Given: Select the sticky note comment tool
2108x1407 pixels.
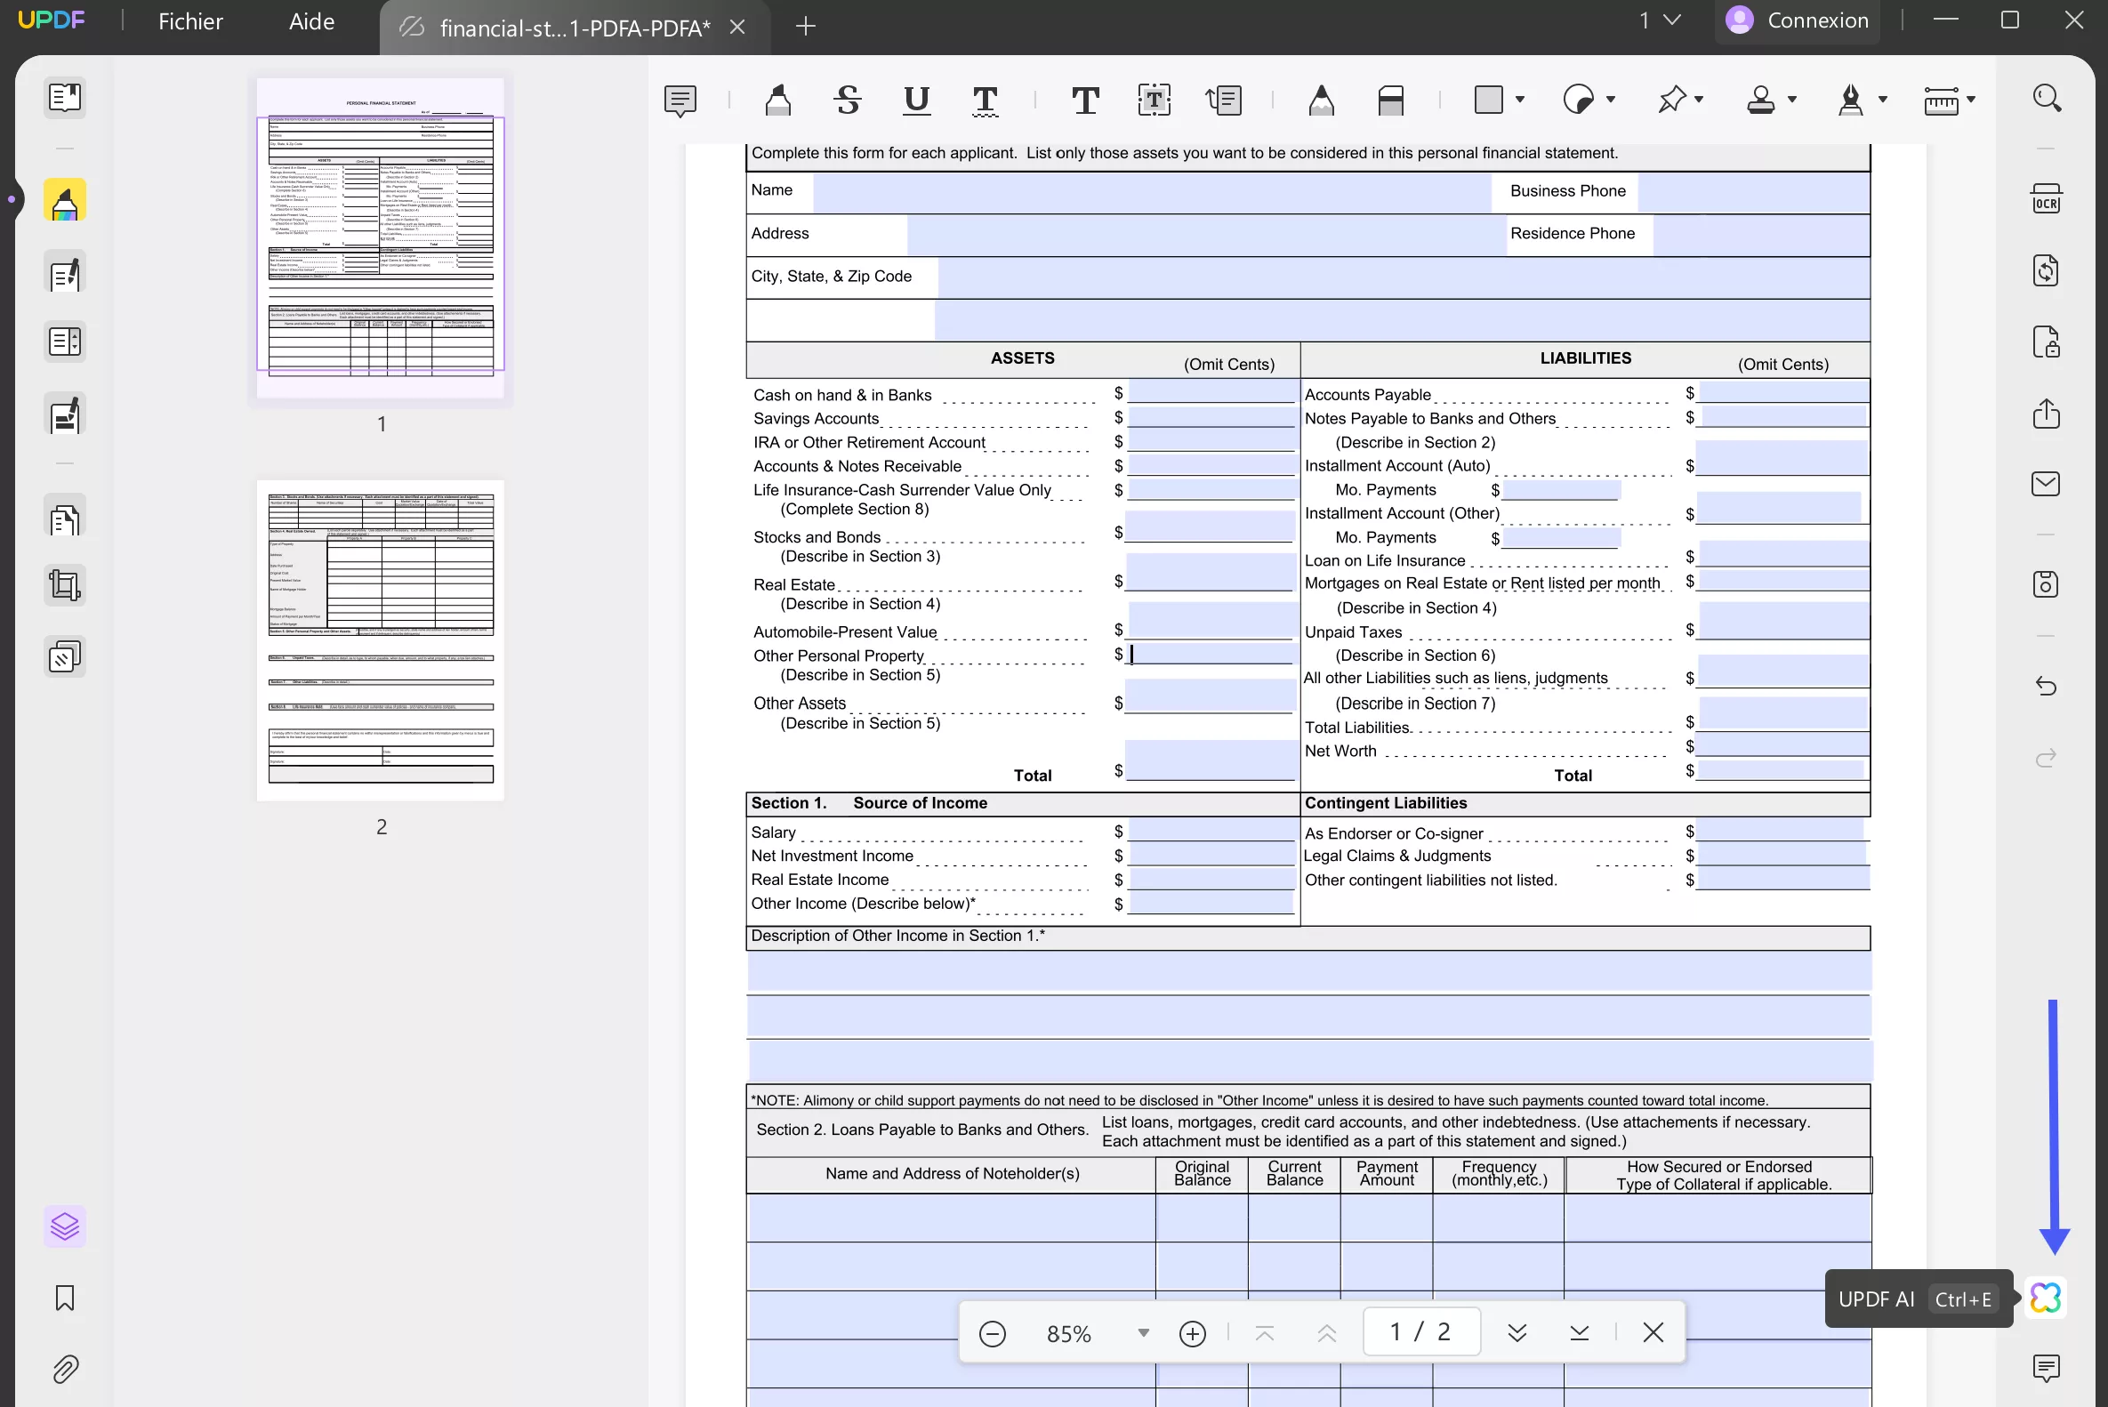Looking at the screenshot, I should coord(680,100).
